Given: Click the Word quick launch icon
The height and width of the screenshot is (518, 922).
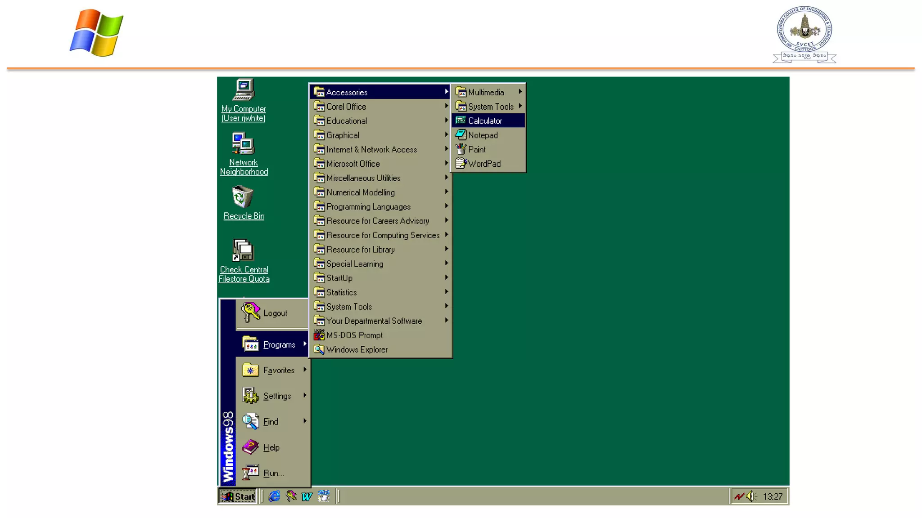Looking at the screenshot, I should [x=307, y=496].
